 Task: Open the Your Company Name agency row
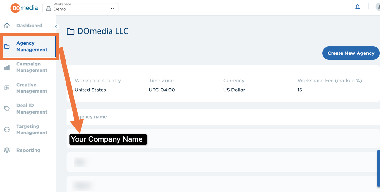(x=223, y=139)
